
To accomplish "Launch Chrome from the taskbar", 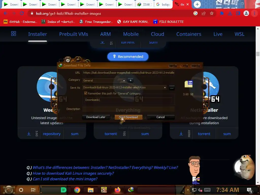I will click(x=77, y=190).
